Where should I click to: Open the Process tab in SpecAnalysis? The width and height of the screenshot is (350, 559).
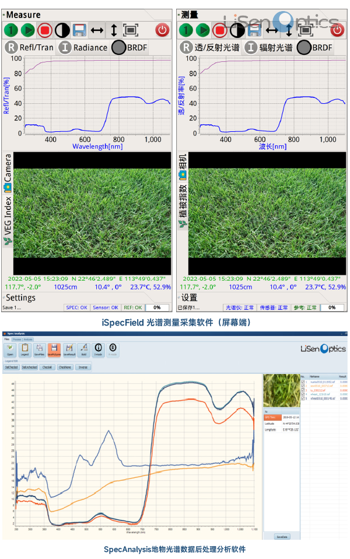(17, 340)
